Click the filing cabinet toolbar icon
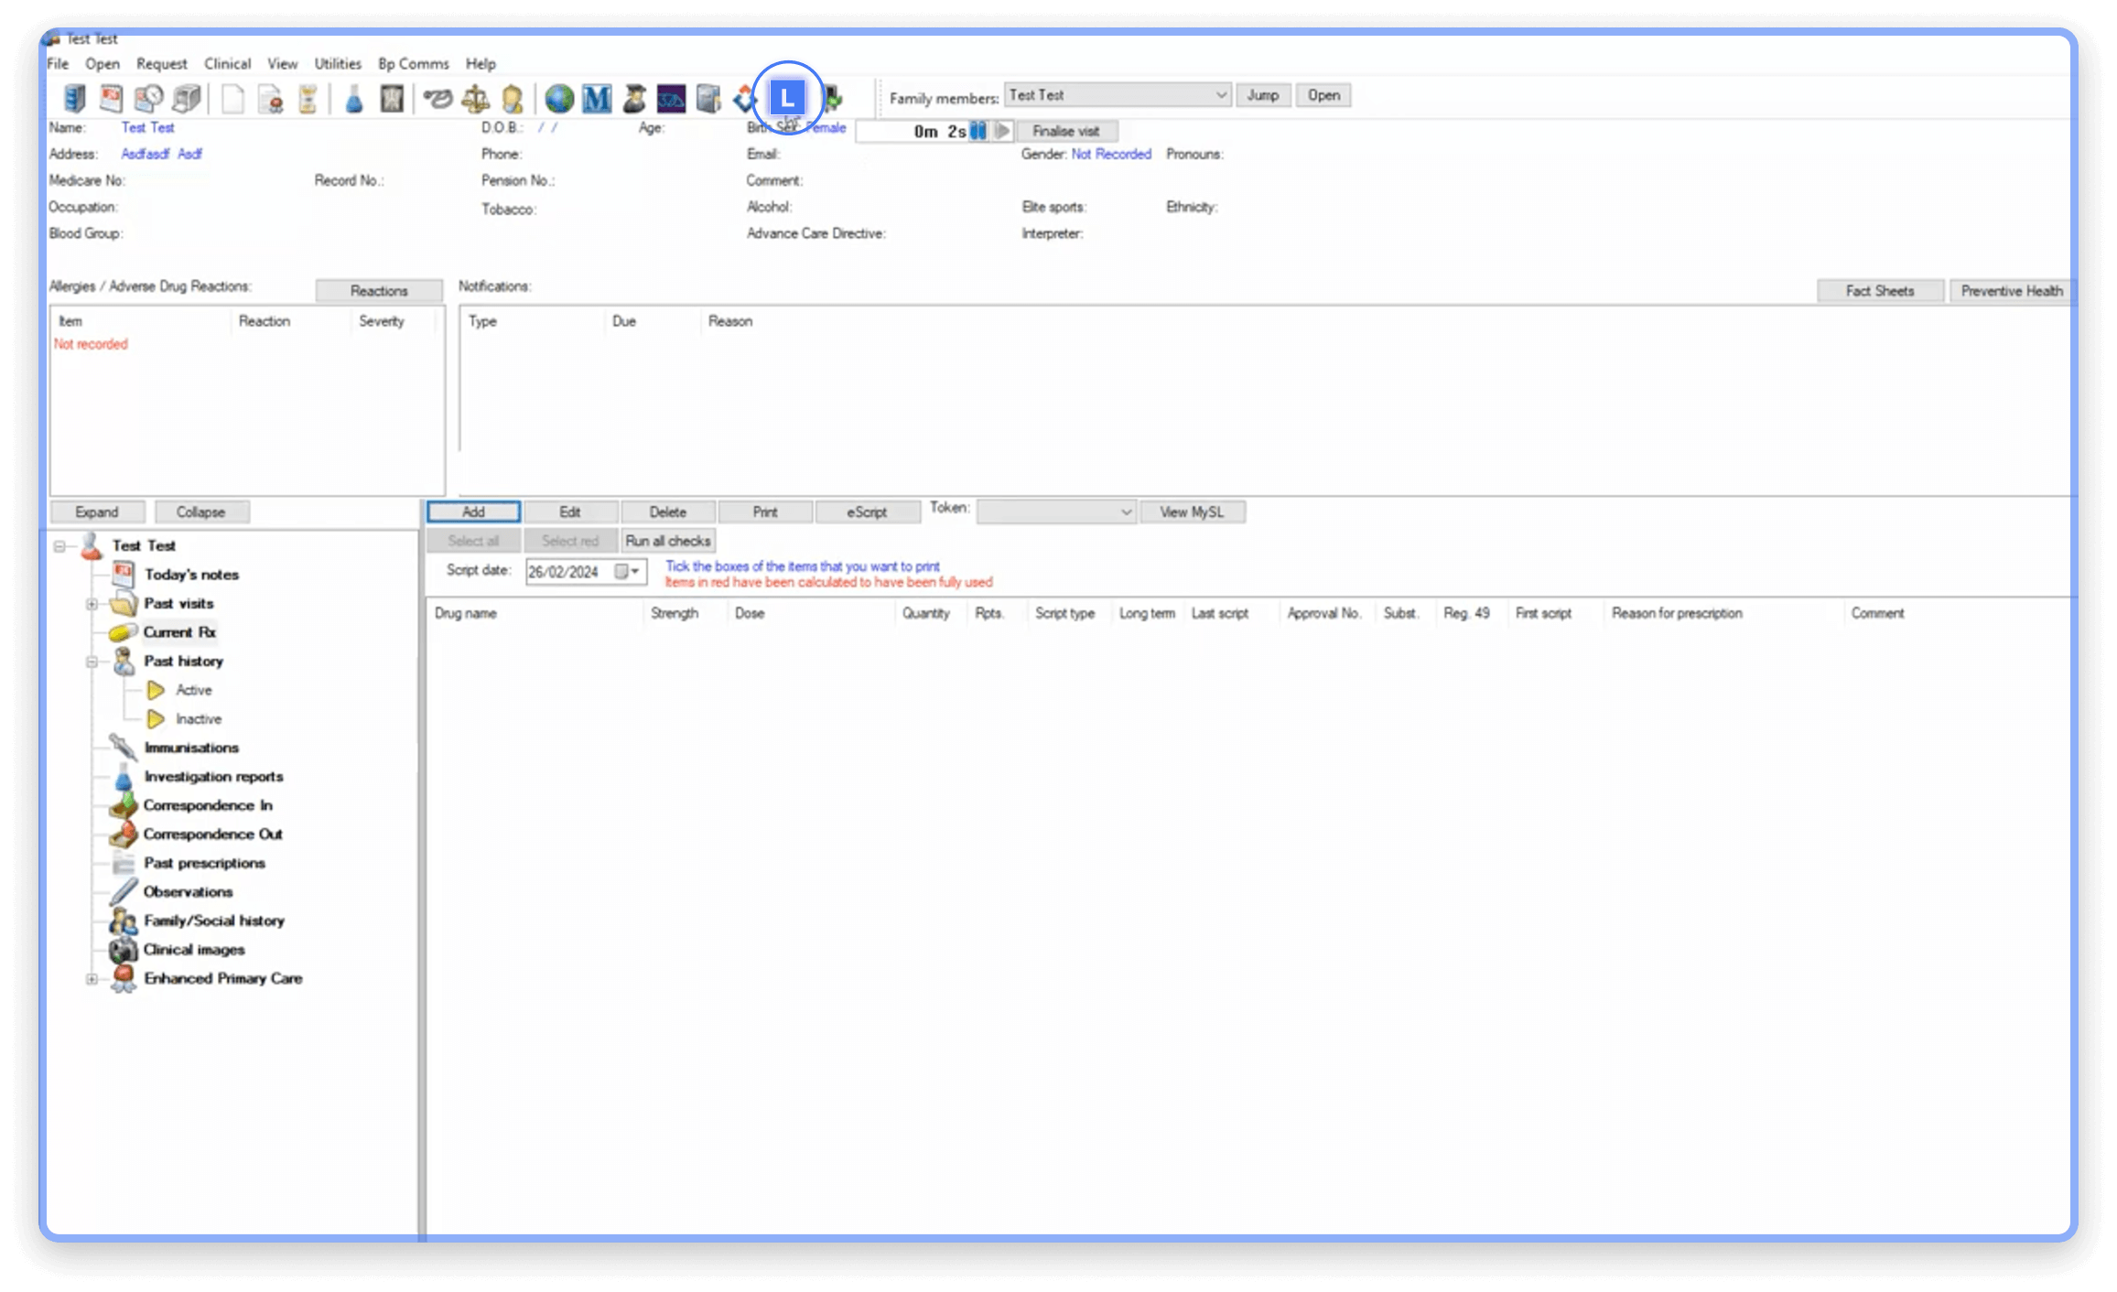The image size is (2117, 1292). [x=75, y=98]
